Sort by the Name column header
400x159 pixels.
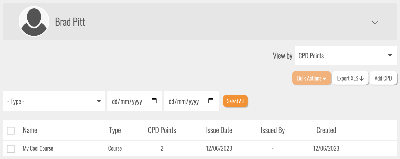tap(30, 130)
